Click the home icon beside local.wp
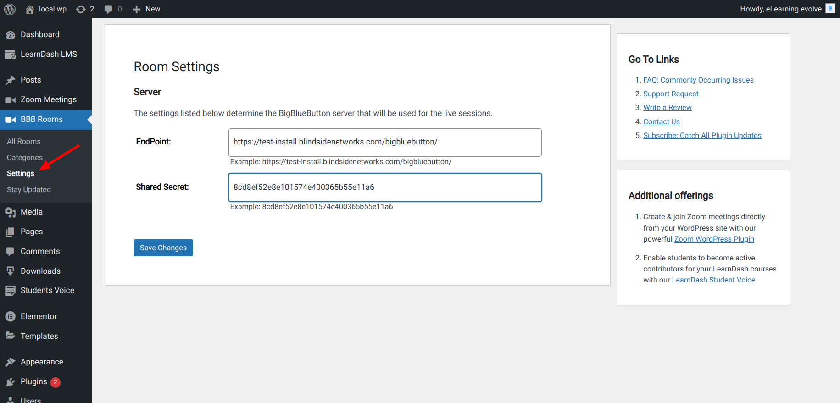The width and height of the screenshot is (840, 403). click(x=30, y=9)
